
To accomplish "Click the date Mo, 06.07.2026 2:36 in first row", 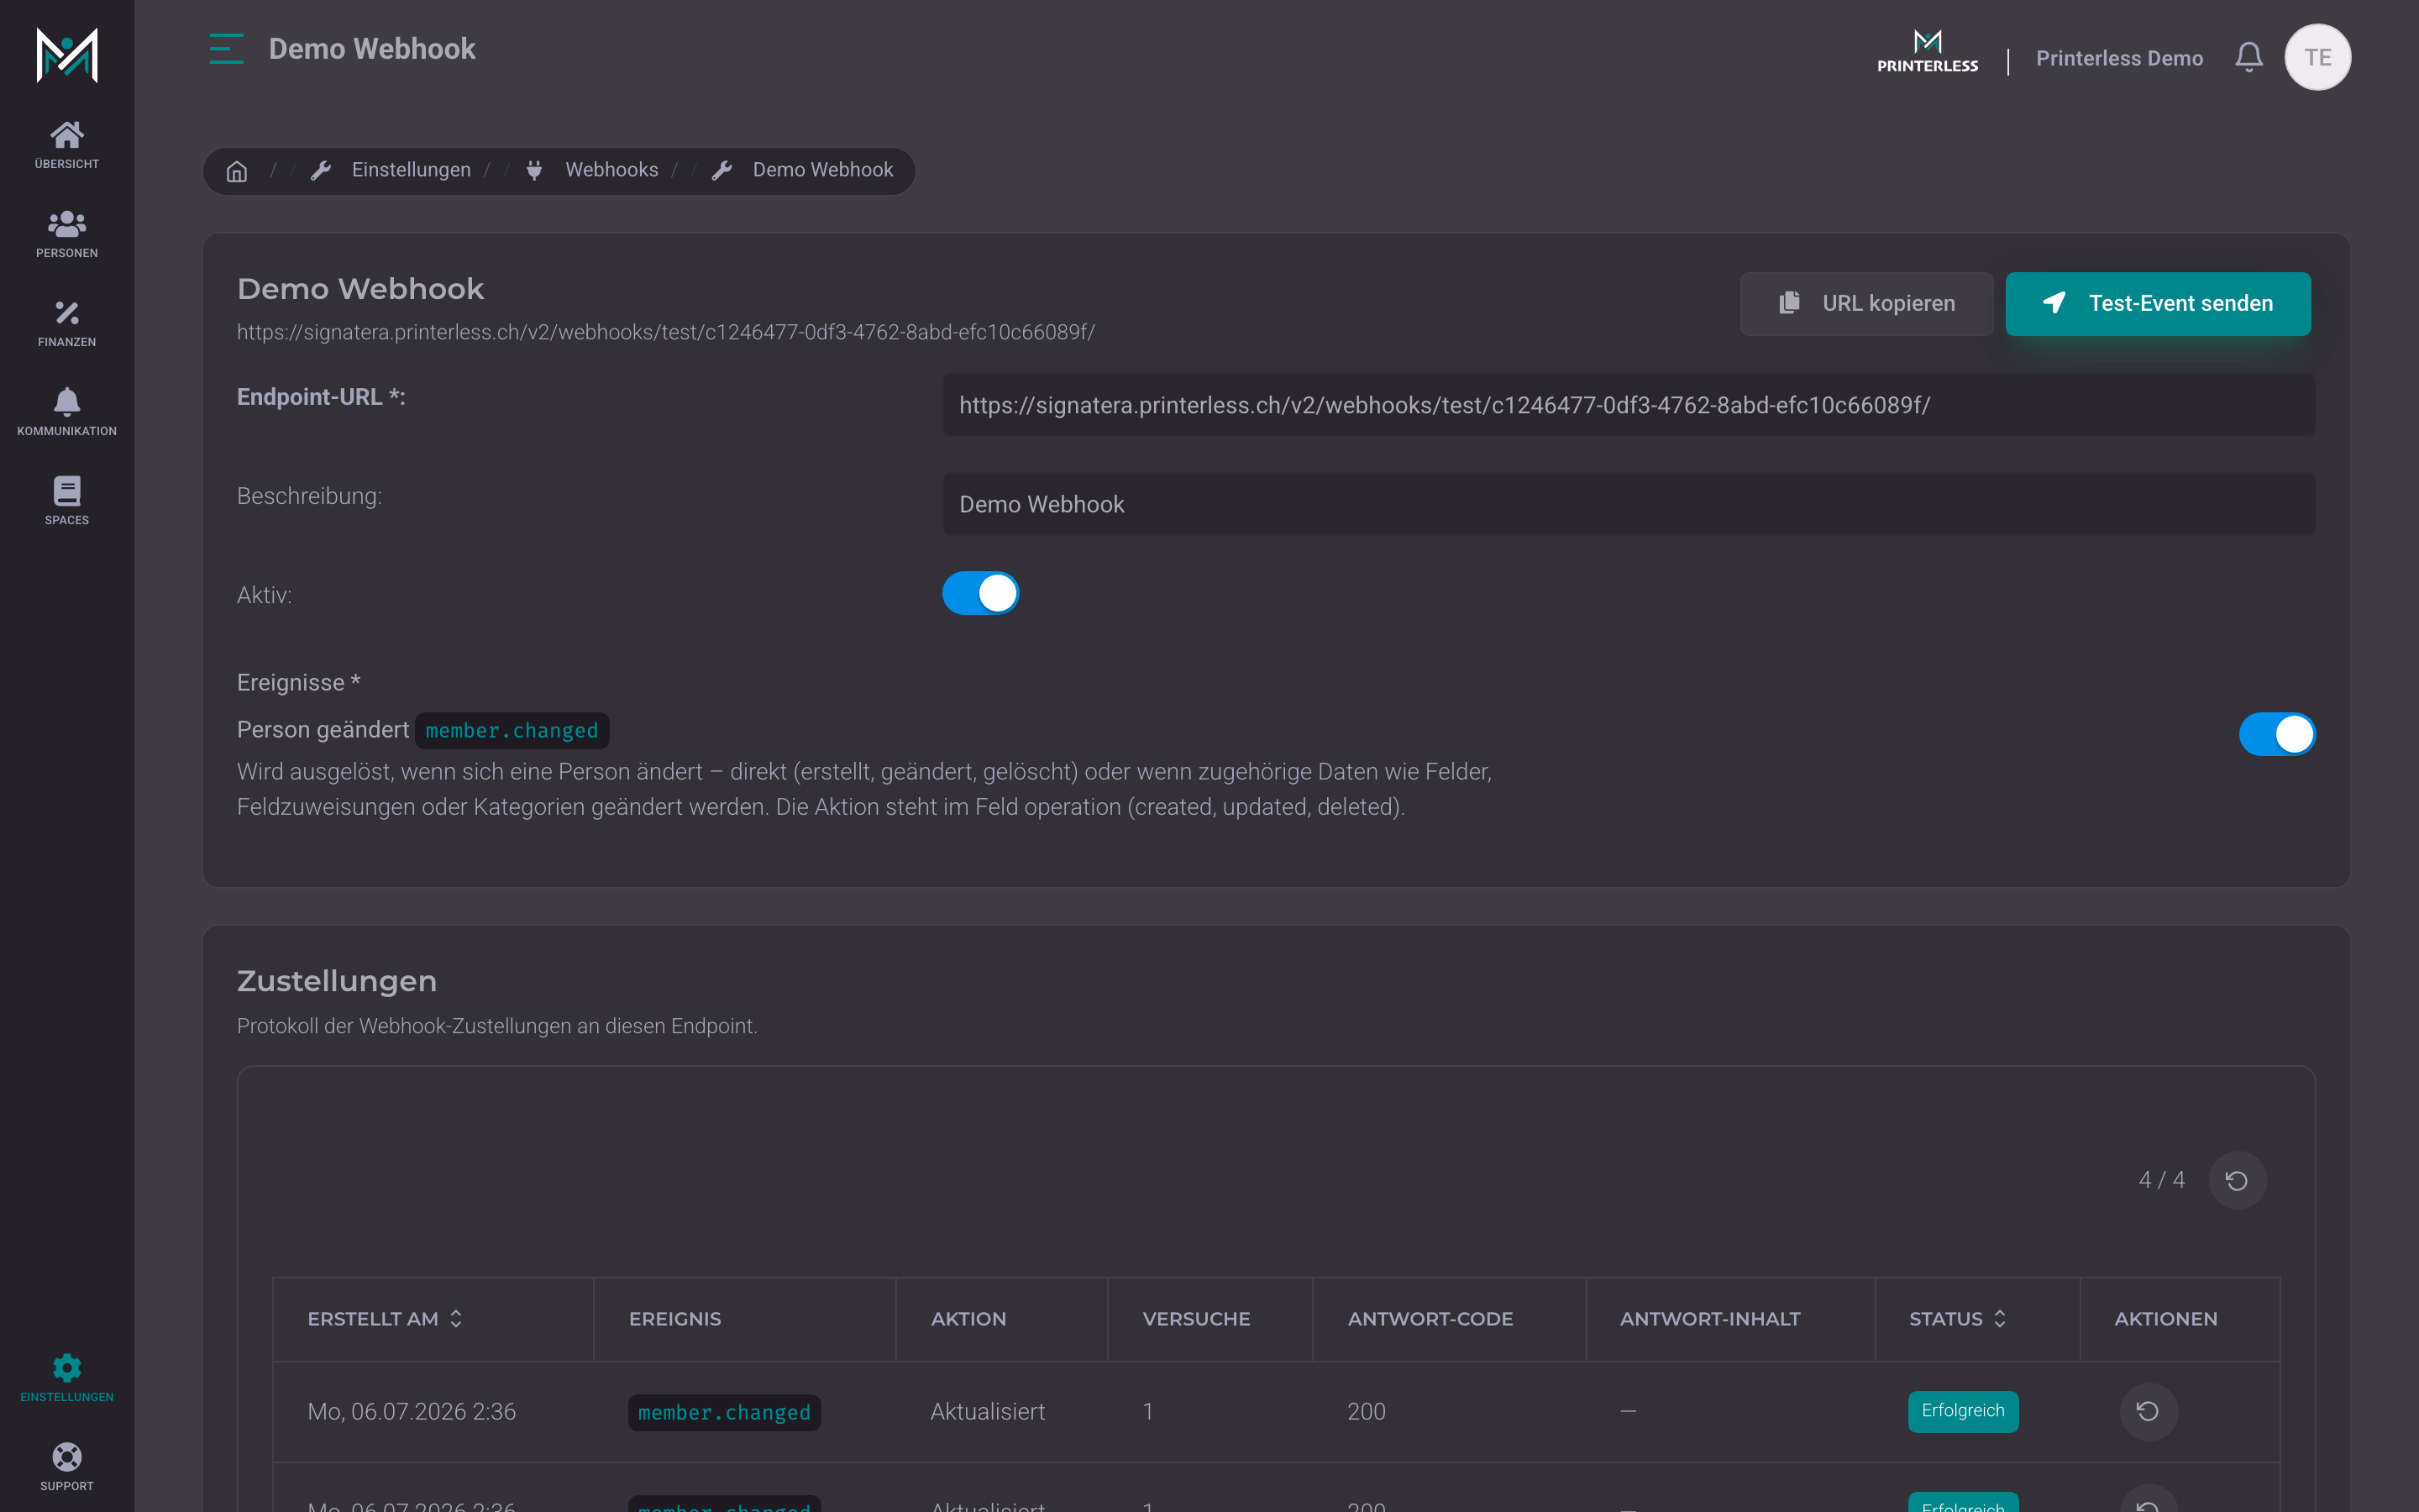I will point(412,1411).
